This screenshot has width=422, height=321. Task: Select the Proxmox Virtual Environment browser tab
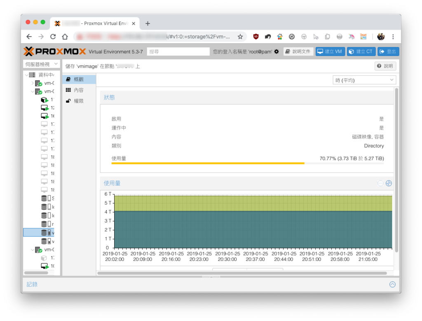pos(95,23)
